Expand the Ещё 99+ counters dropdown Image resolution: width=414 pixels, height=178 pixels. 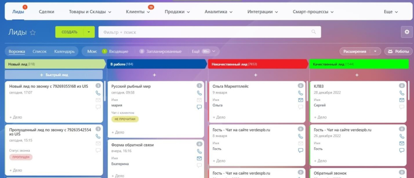click(x=205, y=52)
